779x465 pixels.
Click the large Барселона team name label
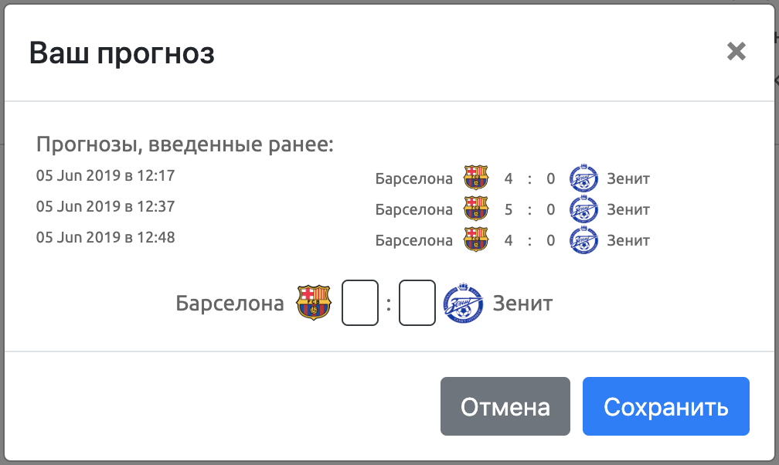[x=230, y=303]
